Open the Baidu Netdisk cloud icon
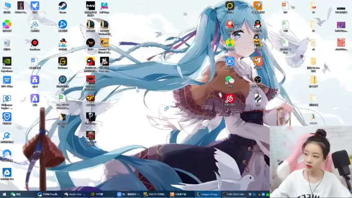 pos(35,25)
